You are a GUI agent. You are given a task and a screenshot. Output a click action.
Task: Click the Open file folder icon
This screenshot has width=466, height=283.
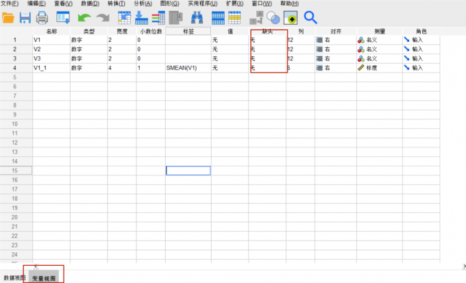pyautogui.click(x=8, y=18)
